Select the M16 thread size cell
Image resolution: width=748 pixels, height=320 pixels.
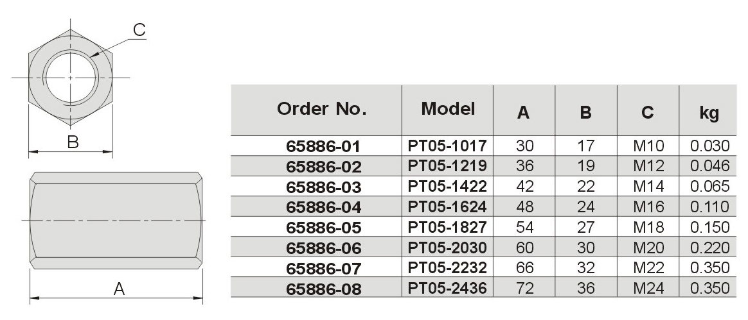pyautogui.click(x=648, y=206)
